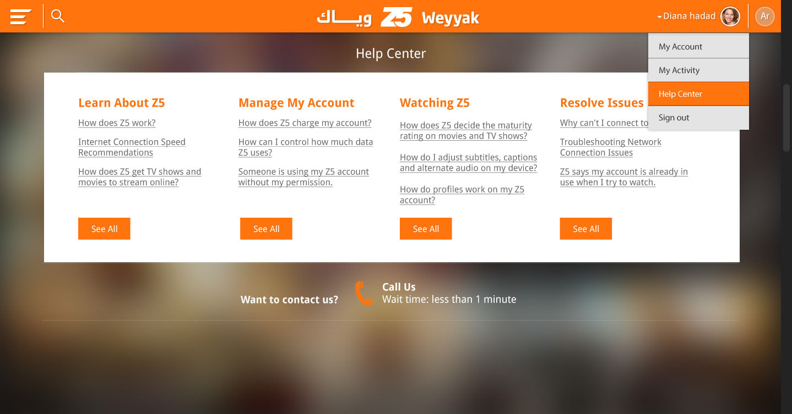
Task: Switch language with the Ar button
Action: (765, 16)
